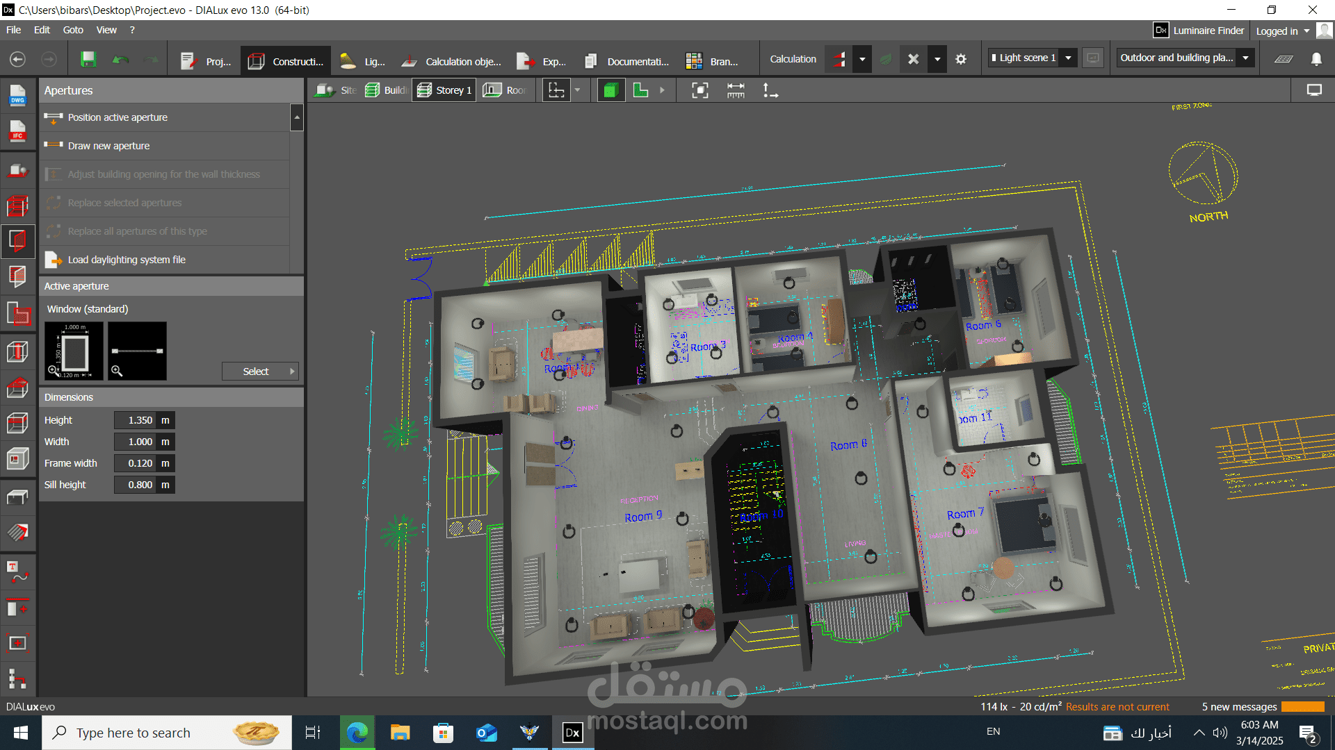Switch to Site level view

coord(335,90)
